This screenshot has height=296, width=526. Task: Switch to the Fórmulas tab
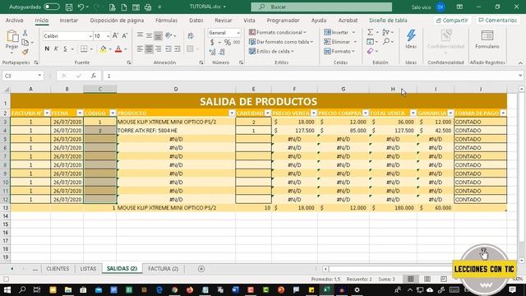point(166,21)
